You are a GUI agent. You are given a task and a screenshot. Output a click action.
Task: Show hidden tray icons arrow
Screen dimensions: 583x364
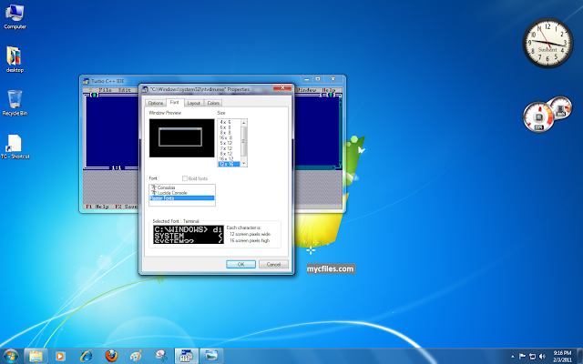tap(512, 357)
